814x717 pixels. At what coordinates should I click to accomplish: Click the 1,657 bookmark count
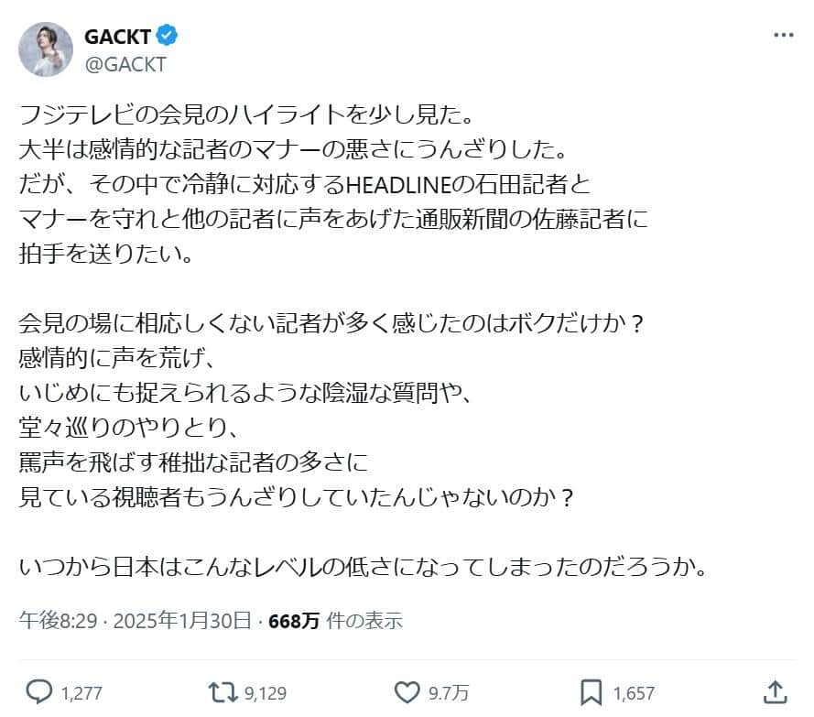click(x=634, y=690)
